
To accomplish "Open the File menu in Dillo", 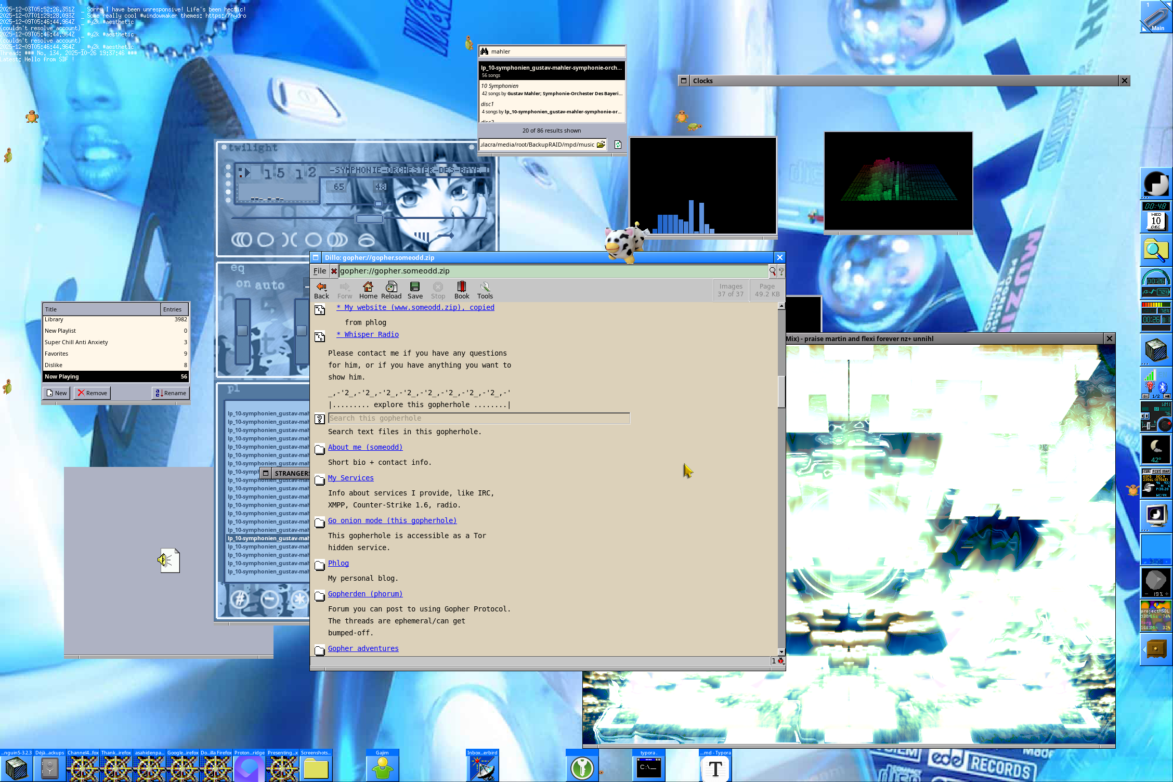I will pyautogui.click(x=320, y=271).
